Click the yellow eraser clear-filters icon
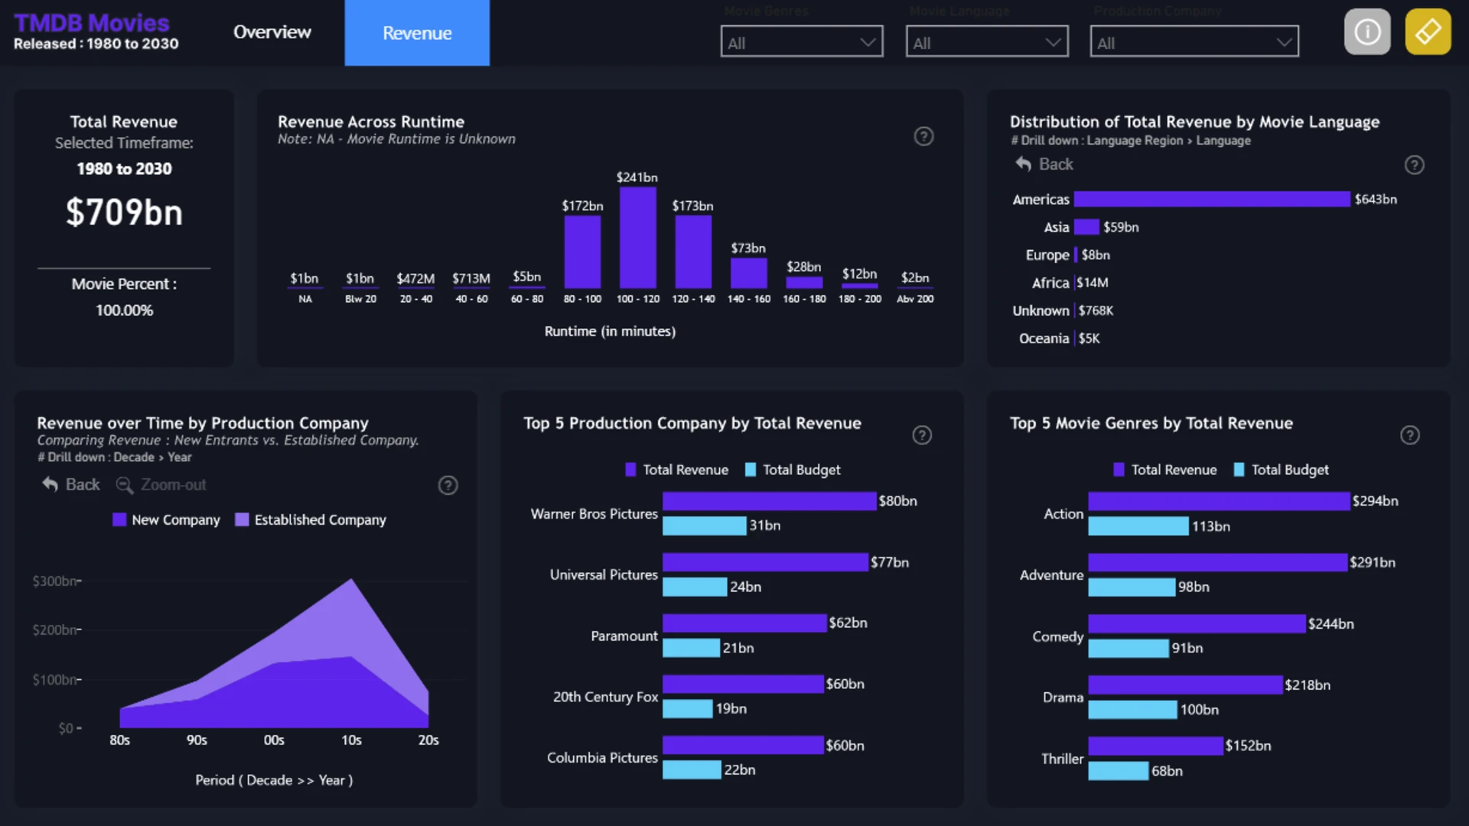 click(x=1428, y=32)
